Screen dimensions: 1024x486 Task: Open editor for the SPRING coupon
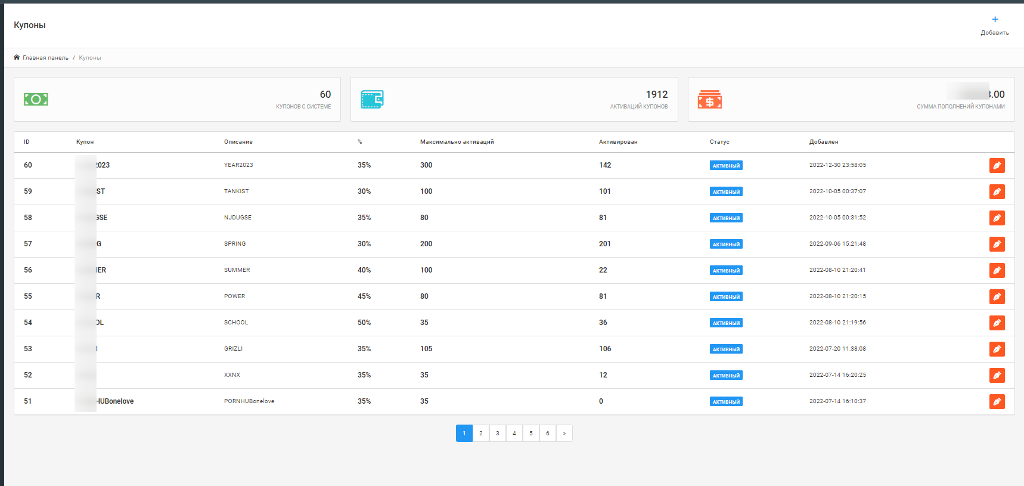[x=997, y=244]
